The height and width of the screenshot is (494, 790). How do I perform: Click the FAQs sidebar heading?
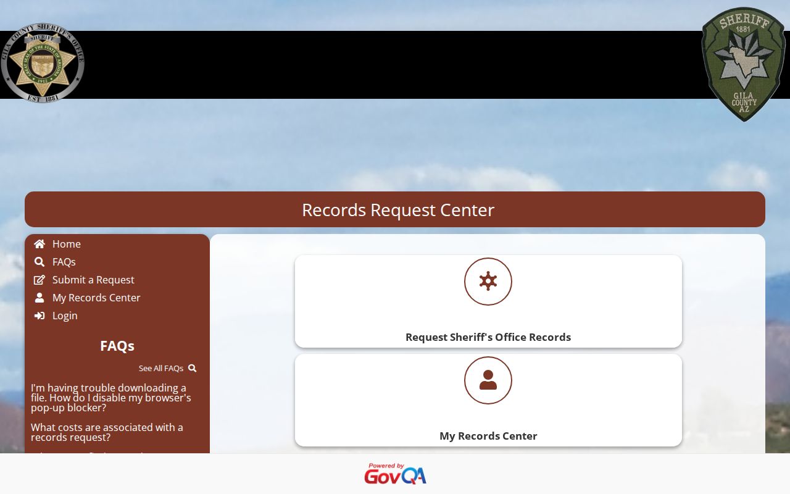(117, 346)
